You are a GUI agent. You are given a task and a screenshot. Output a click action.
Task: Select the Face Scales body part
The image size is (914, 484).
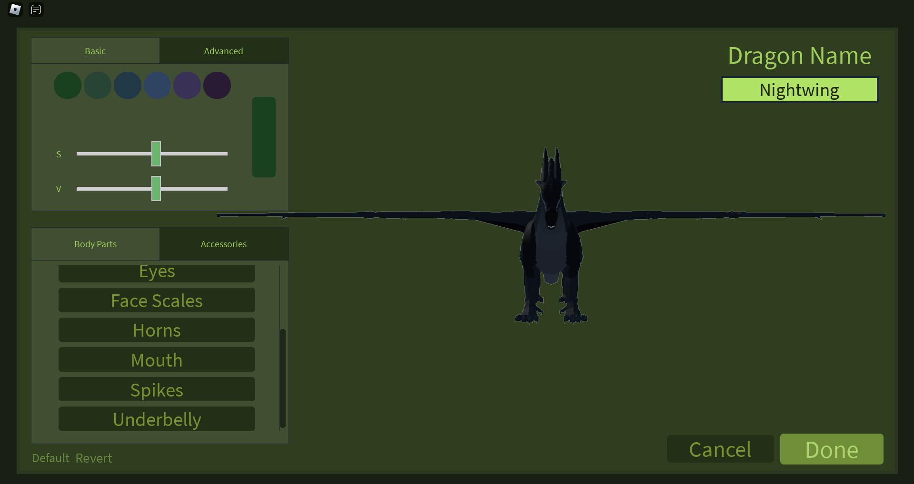point(157,300)
